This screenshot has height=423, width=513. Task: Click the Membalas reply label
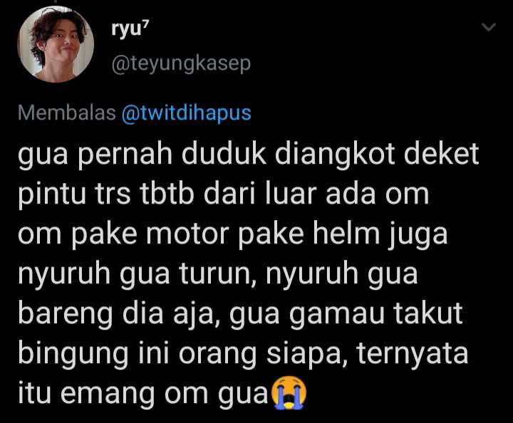67,113
